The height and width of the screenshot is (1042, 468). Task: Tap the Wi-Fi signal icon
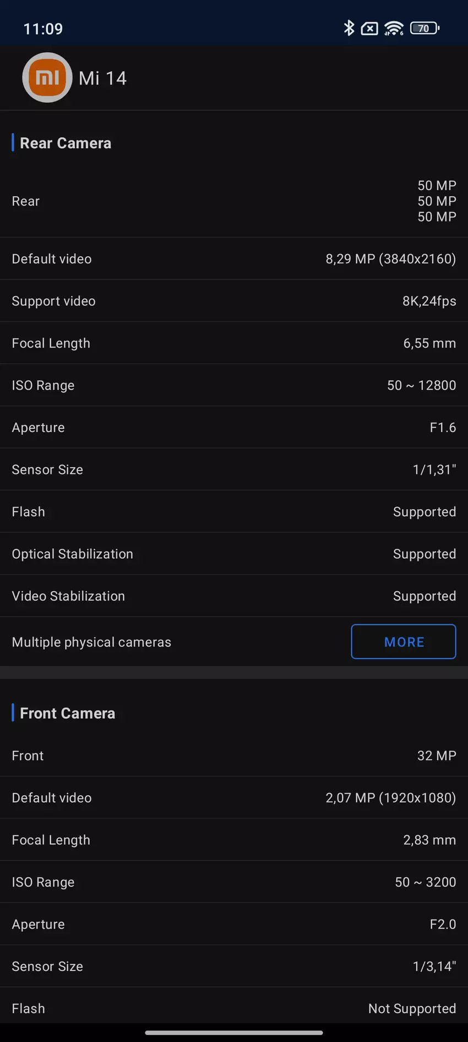coord(394,28)
